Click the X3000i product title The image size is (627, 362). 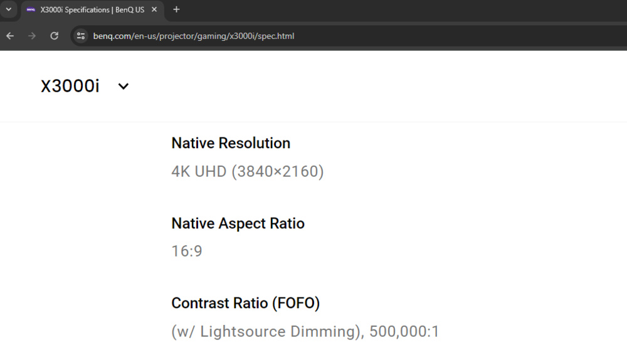tap(70, 87)
